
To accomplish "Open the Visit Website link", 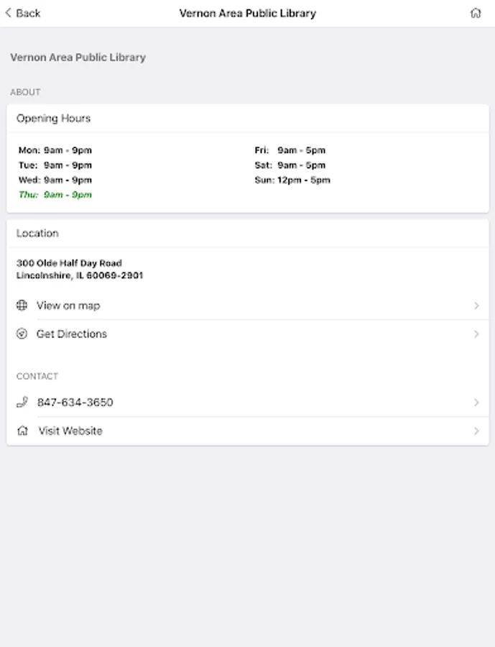I will coord(70,431).
